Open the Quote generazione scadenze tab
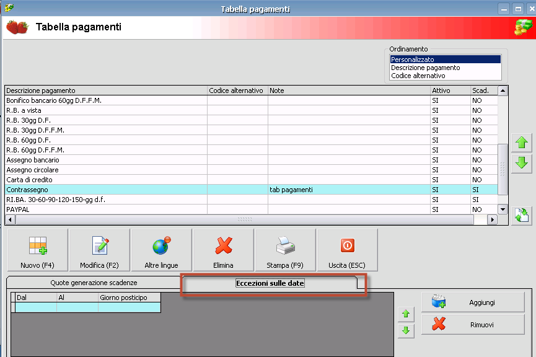 pos(94,283)
